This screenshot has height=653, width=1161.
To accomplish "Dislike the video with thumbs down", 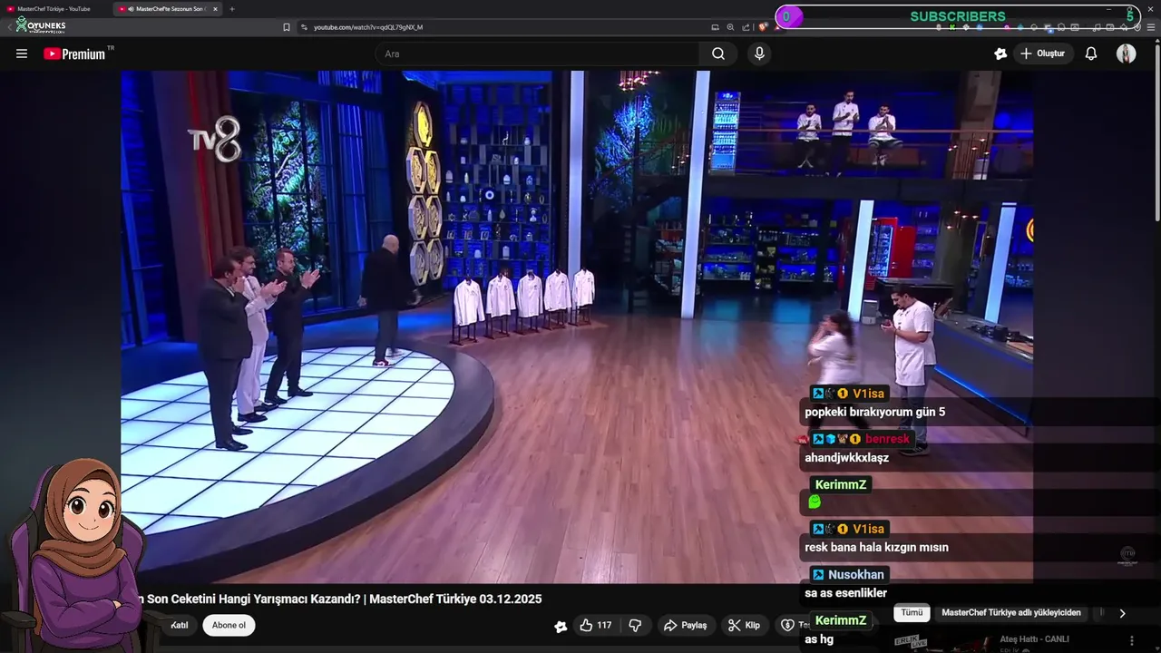I will tap(635, 625).
